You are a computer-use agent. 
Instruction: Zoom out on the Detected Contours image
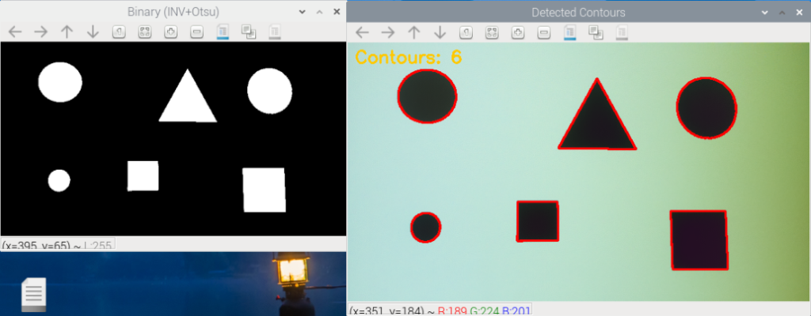pyautogui.click(x=543, y=32)
